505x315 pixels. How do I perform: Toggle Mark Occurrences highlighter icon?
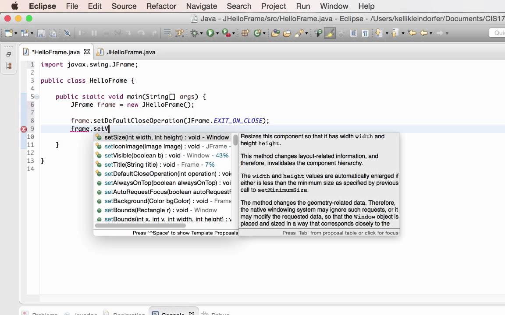click(x=330, y=33)
